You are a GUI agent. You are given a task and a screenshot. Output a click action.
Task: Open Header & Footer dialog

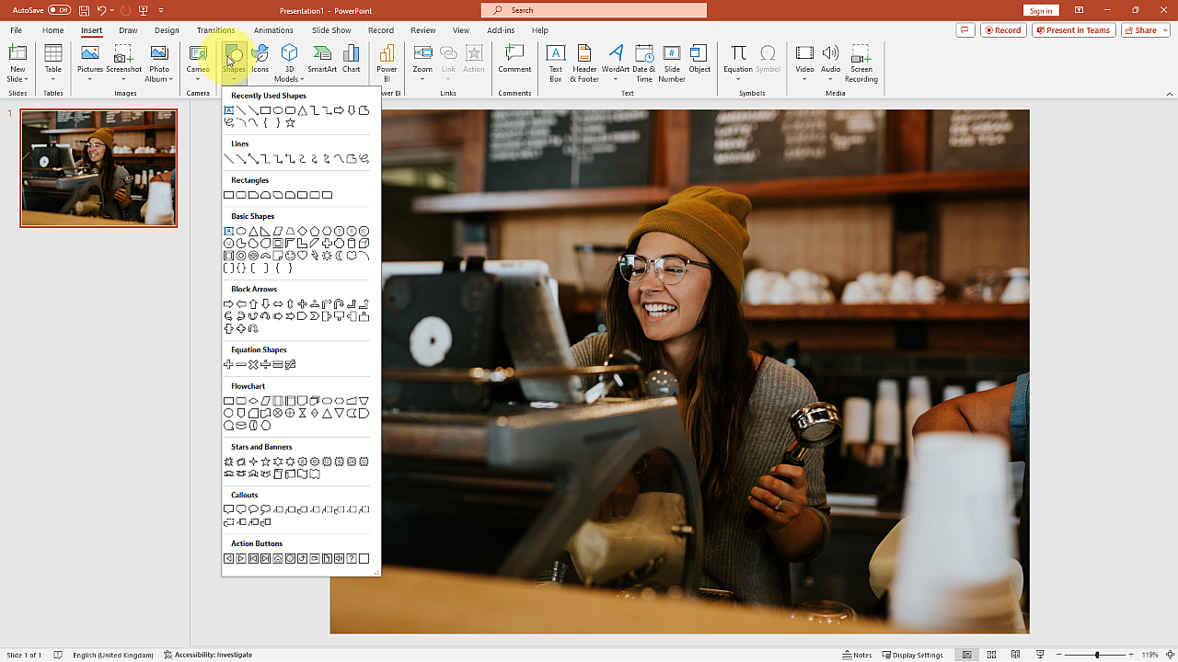click(x=584, y=63)
